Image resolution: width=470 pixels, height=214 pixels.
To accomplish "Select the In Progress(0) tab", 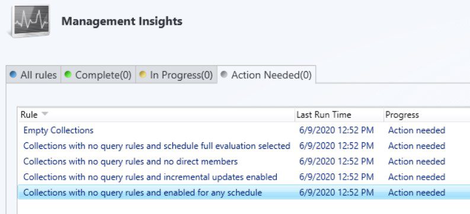I will (x=176, y=75).
